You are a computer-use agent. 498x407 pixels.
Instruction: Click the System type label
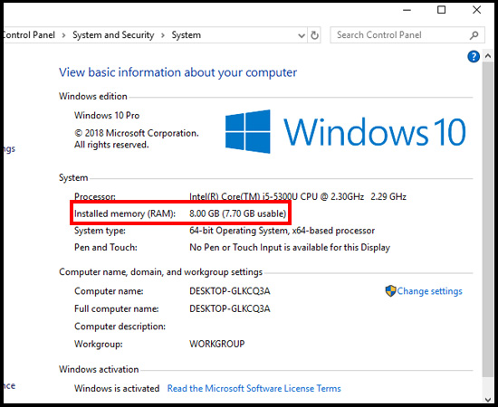[100, 231]
